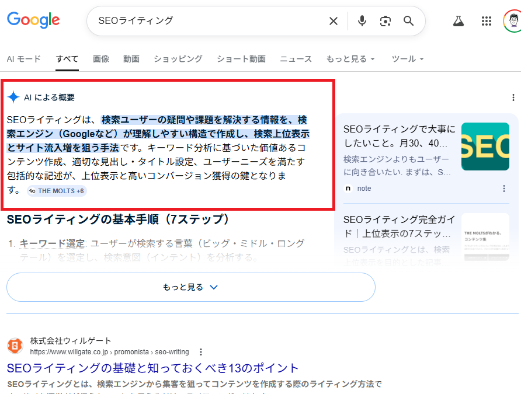Open more options next to willgate URL
Screen dimensions: 521x394
pyautogui.click(x=201, y=352)
